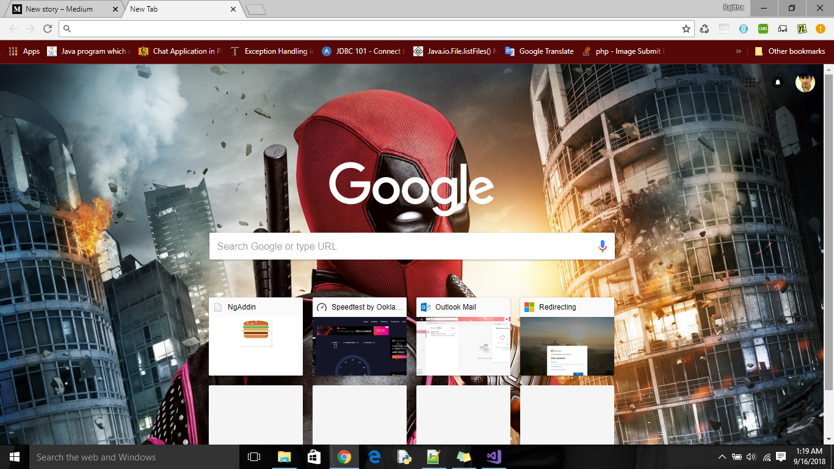834x469 pixels.
Task: Open the Java.io.File.listFiles() bookmark
Action: (x=455, y=51)
